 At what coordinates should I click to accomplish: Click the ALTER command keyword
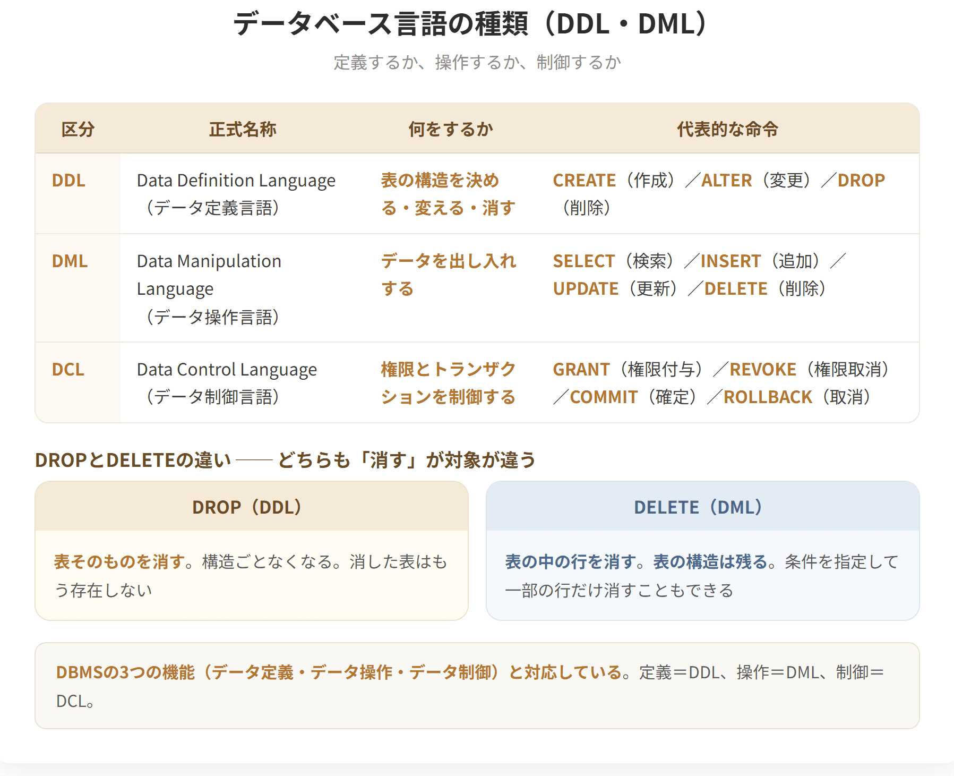[x=727, y=181]
